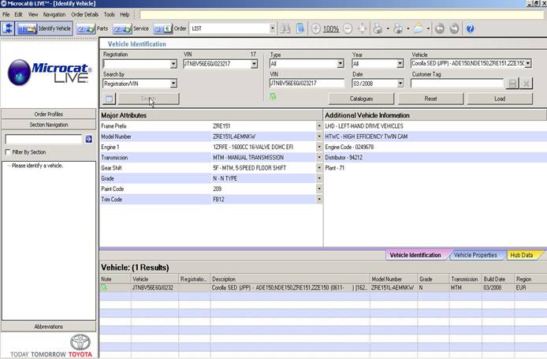Click the small window icon left of Search
Image resolution: width=547 pixels, height=359 pixels.
[110, 99]
